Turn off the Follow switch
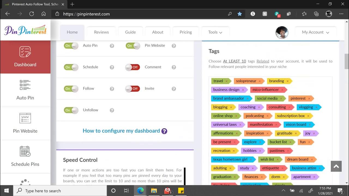Screen dimensions: 349x196 (71, 89)
